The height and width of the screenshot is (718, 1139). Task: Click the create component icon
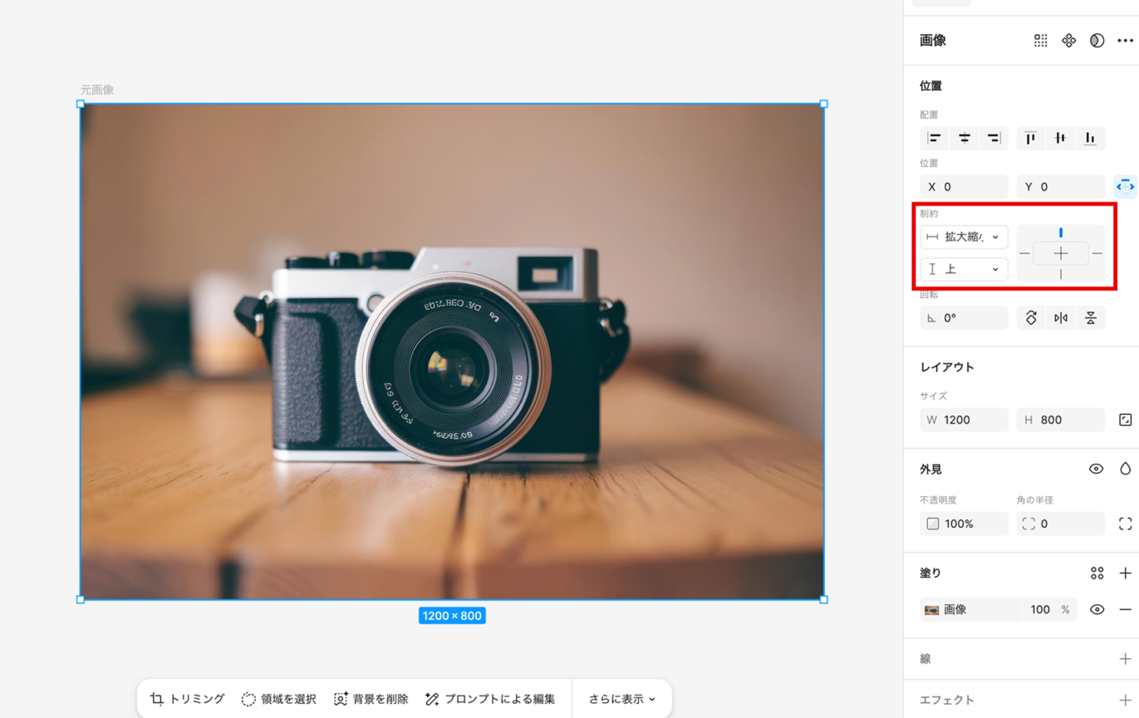pos(1068,41)
